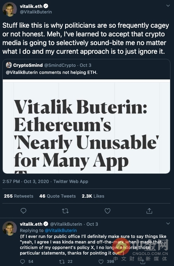Retweet the main tweet via retweet icon
Image resolution: width=174 pixels, height=266 pixels.
click(65, 211)
